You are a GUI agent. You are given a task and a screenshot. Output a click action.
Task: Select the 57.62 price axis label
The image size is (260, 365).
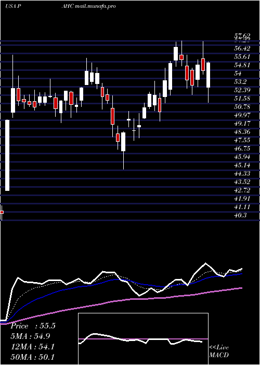point(242,35)
